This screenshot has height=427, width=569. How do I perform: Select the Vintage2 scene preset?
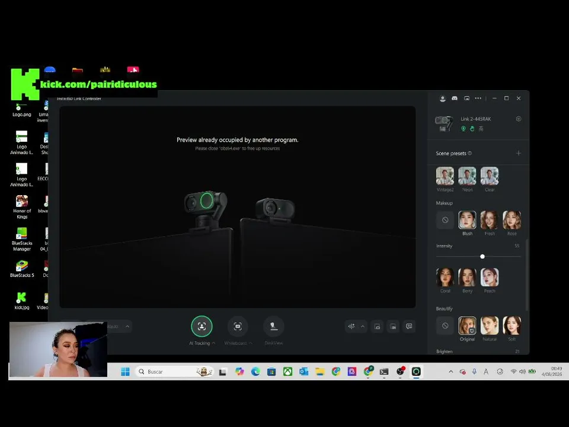click(445, 176)
